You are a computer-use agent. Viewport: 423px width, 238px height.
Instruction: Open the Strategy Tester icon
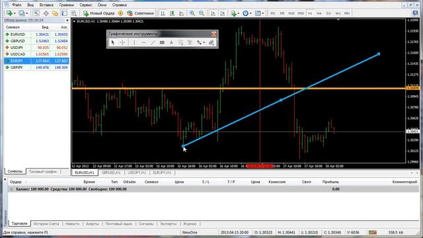(73, 13)
